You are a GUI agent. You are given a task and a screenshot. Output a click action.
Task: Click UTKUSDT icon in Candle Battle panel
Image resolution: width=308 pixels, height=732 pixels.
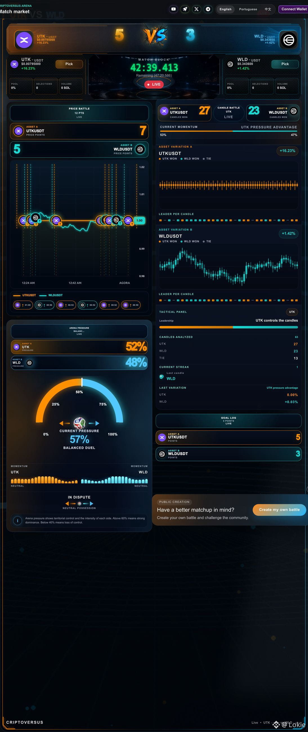164,111
